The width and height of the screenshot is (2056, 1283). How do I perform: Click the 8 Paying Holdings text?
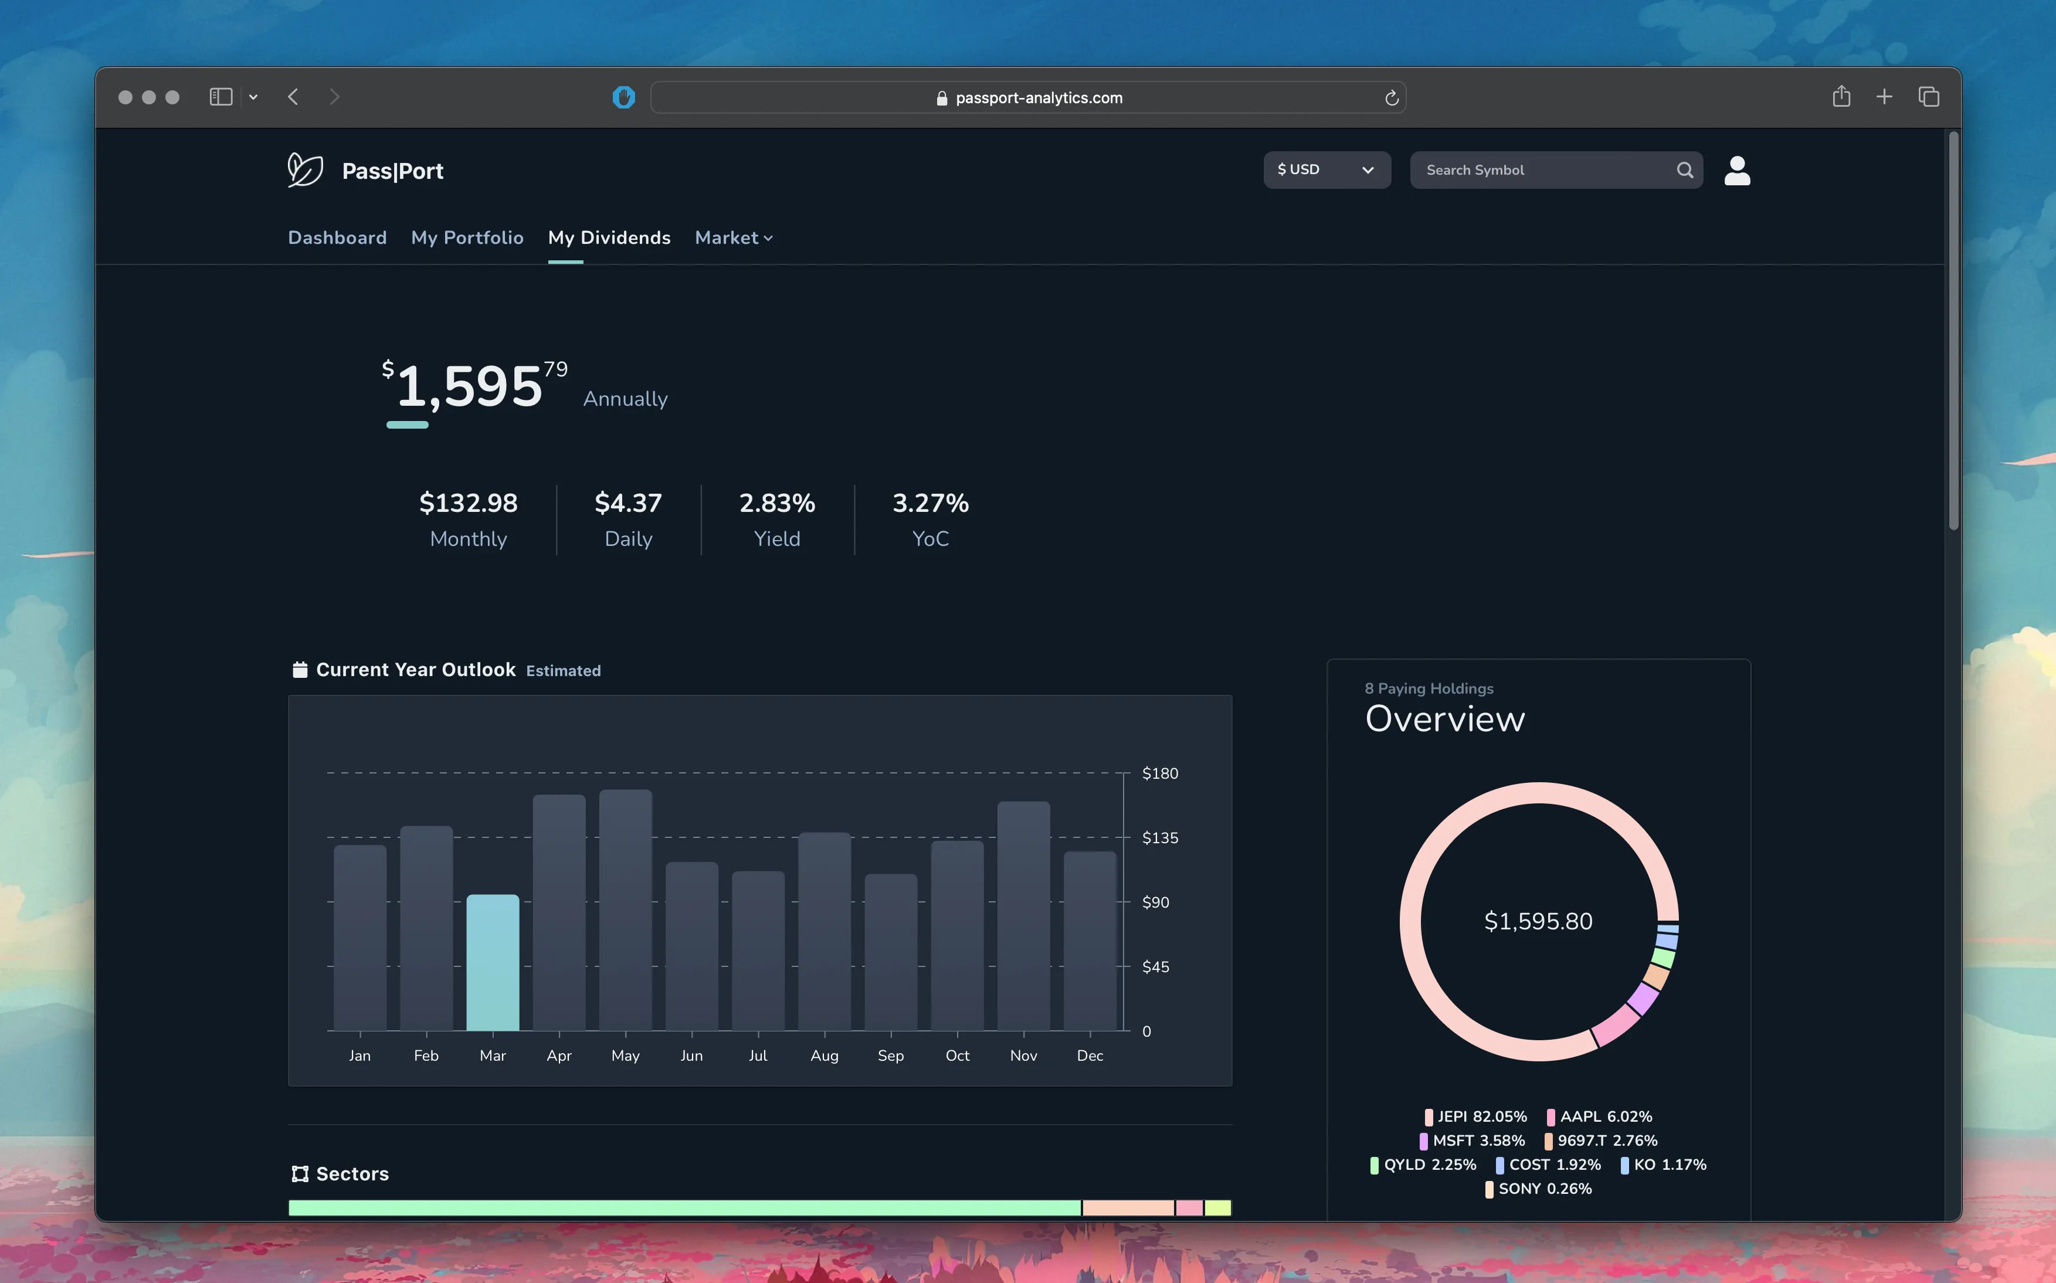tap(1429, 688)
